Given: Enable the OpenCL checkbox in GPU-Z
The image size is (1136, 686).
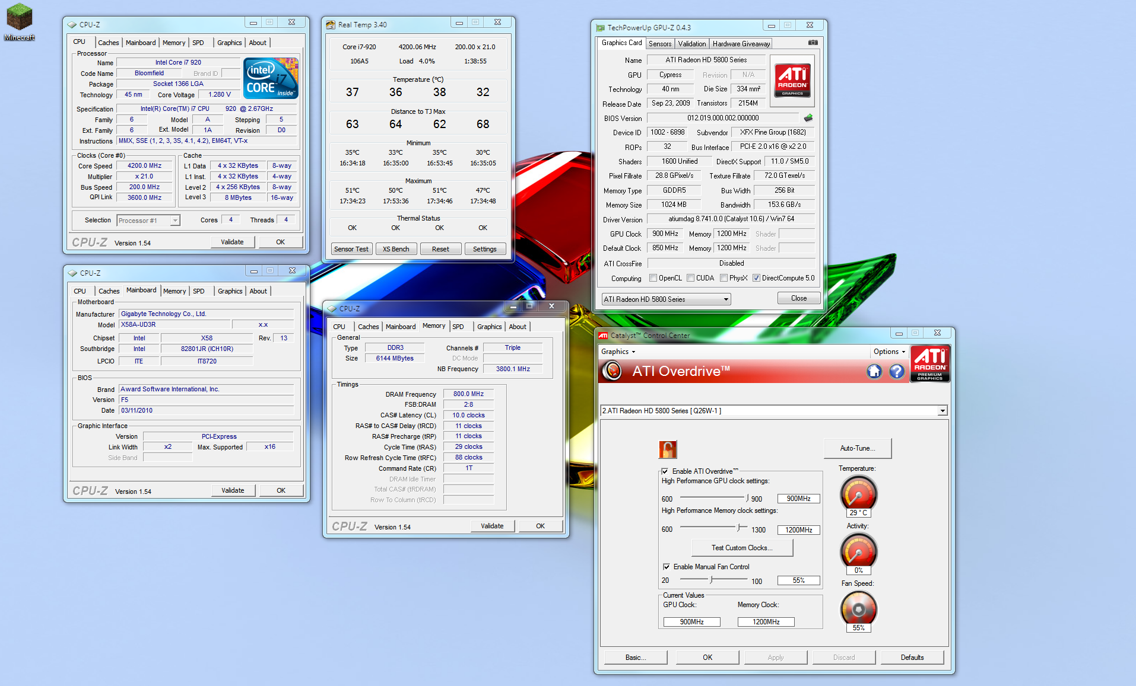Looking at the screenshot, I should point(653,278).
